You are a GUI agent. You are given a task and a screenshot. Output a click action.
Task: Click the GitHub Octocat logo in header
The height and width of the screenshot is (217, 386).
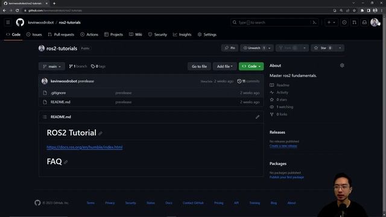coord(20,22)
